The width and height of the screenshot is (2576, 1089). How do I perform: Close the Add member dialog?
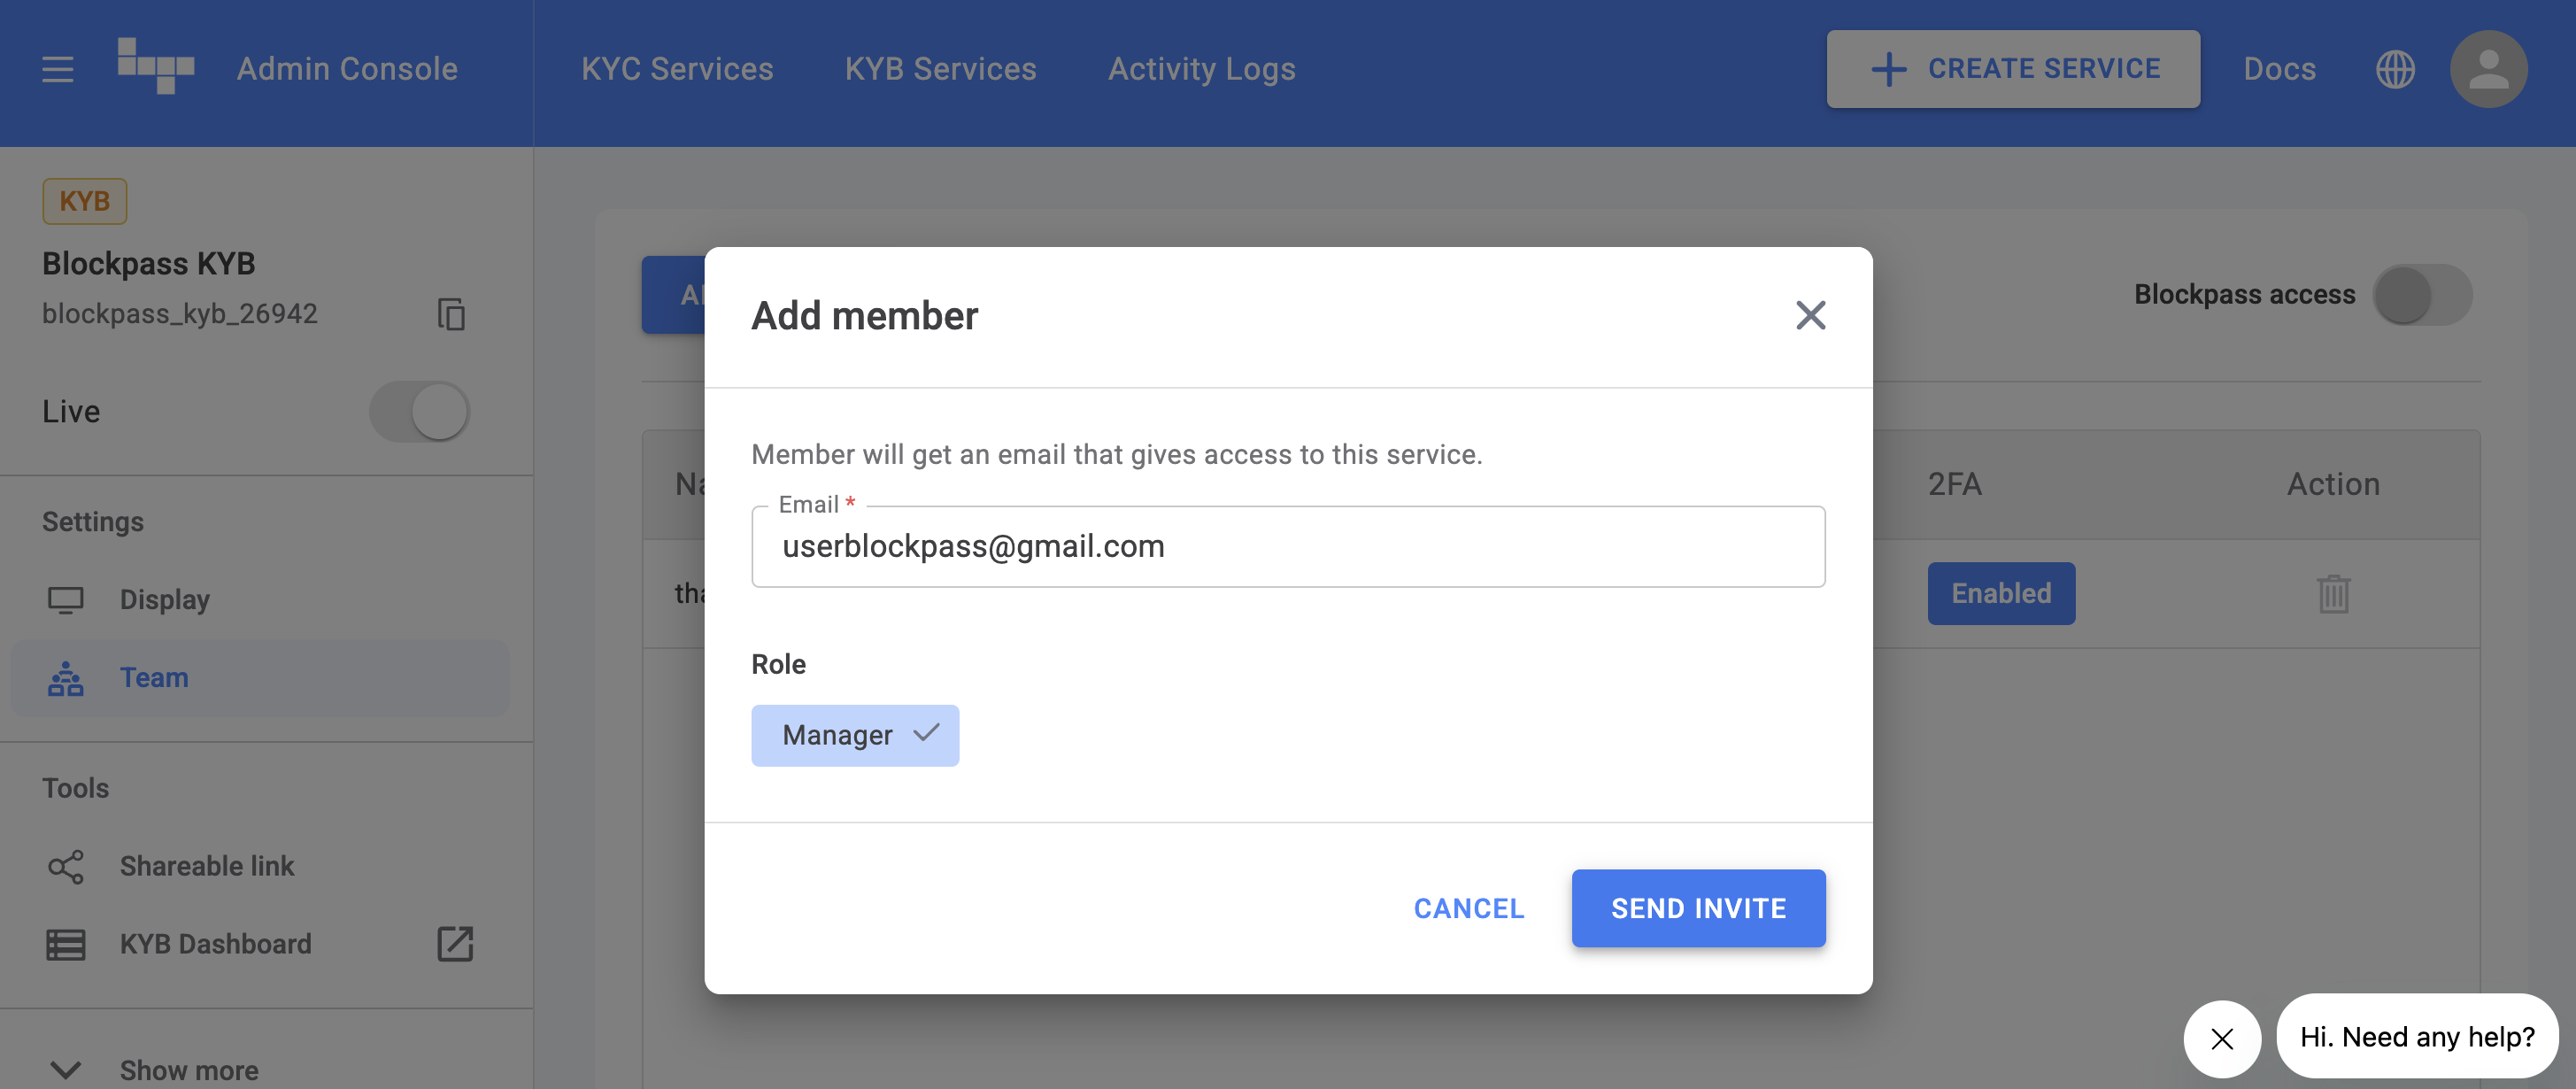[1810, 316]
